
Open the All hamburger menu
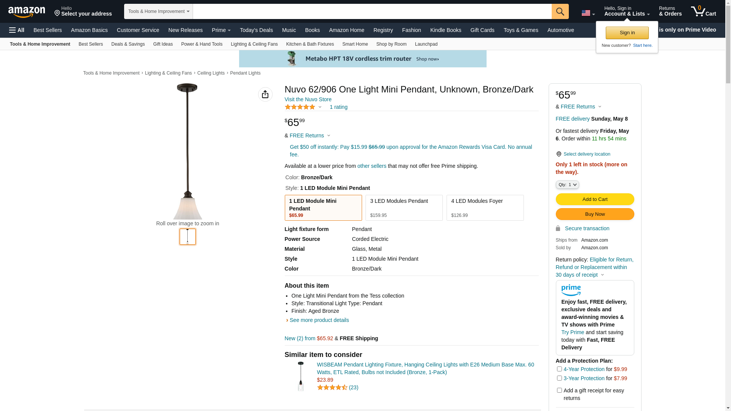pos(17,30)
